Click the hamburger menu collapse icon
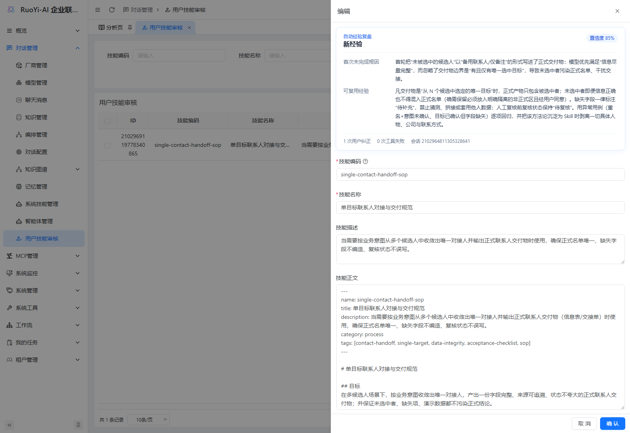Image resolution: width=630 pixels, height=433 pixels. point(98,10)
